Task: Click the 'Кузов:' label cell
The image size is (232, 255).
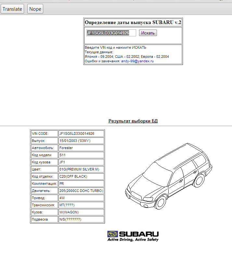Action: 45,212
